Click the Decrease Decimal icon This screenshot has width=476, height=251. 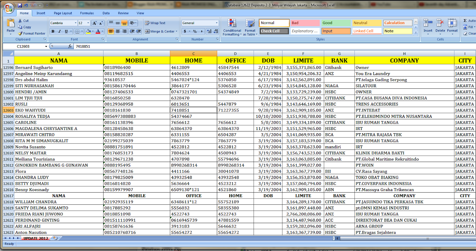pos(216,31)
